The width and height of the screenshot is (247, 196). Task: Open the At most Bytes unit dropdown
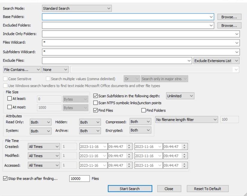[x=75, y=108]
